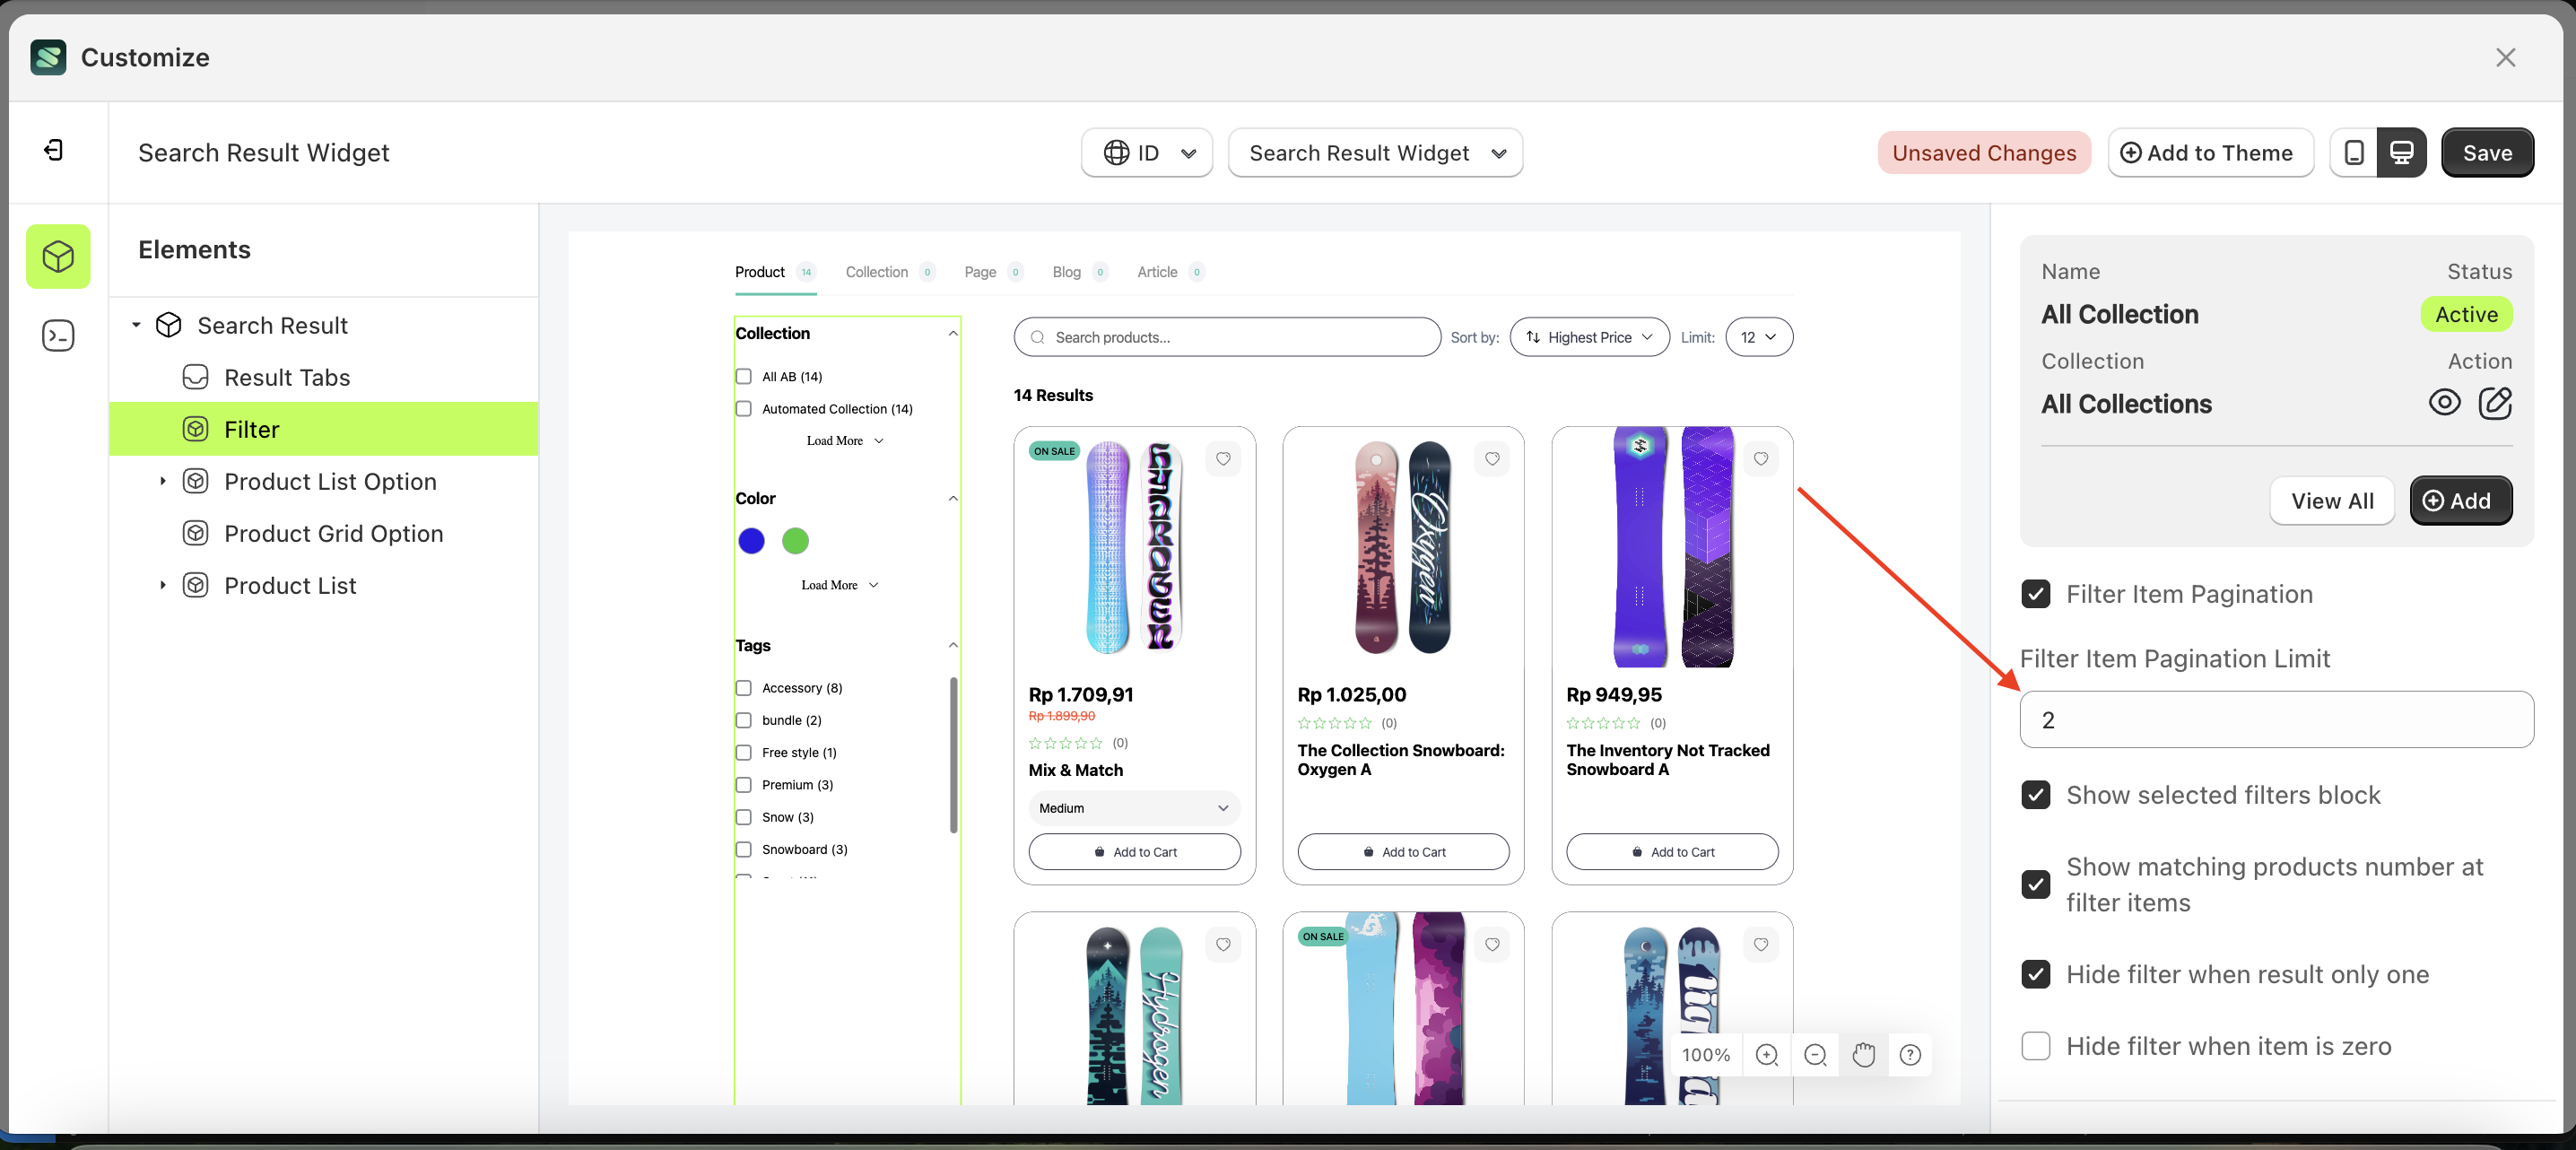
Task: Click the exit editor icon
Action: (54, 150)
